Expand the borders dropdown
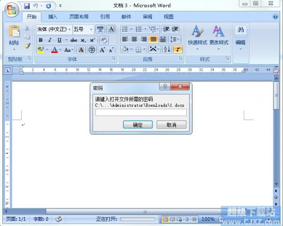Viewport: 283px width, 226px height. [x=144, y=49]
